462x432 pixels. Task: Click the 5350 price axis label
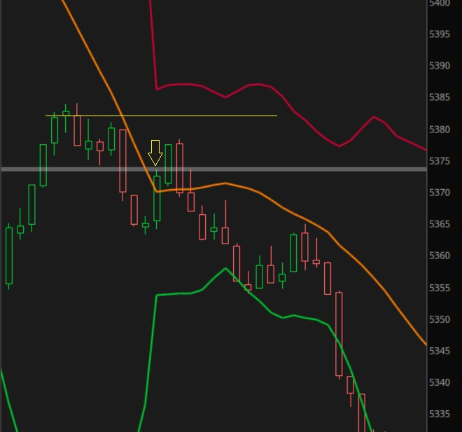point(440,319)
